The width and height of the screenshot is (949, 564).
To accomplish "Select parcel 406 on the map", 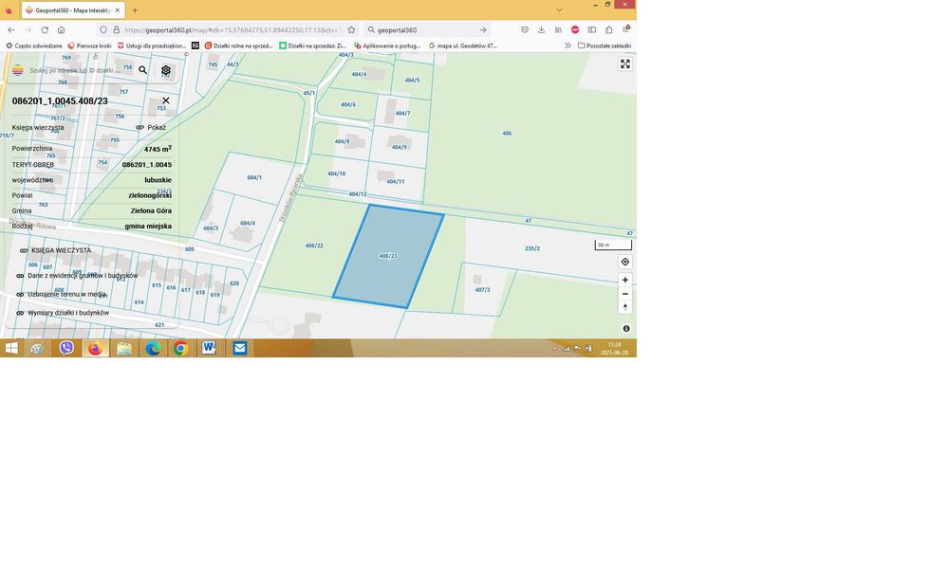I will tap(507, 133).
